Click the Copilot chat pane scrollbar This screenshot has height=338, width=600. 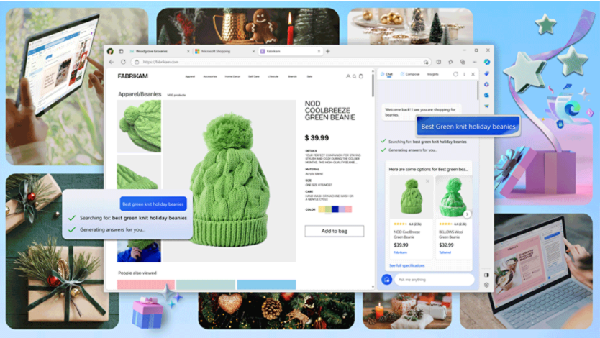[x=478, y=91]
